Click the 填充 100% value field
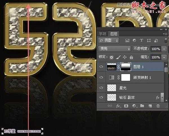169x136 pixels. point(156,57)
